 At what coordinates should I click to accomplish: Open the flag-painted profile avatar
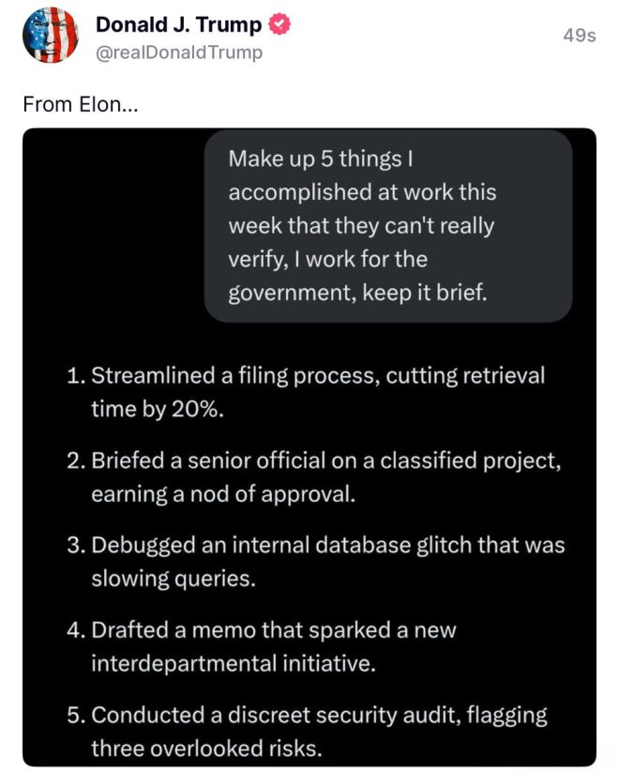click(x=51, y=35)
